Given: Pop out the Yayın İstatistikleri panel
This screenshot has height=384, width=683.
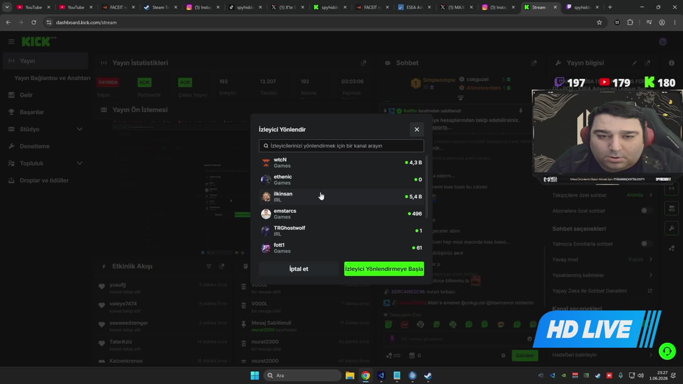Looking at the screenshot, I should 363,63.
